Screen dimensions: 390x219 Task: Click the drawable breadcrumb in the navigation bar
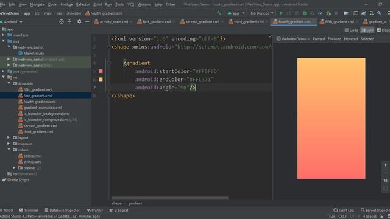[74, 13]
